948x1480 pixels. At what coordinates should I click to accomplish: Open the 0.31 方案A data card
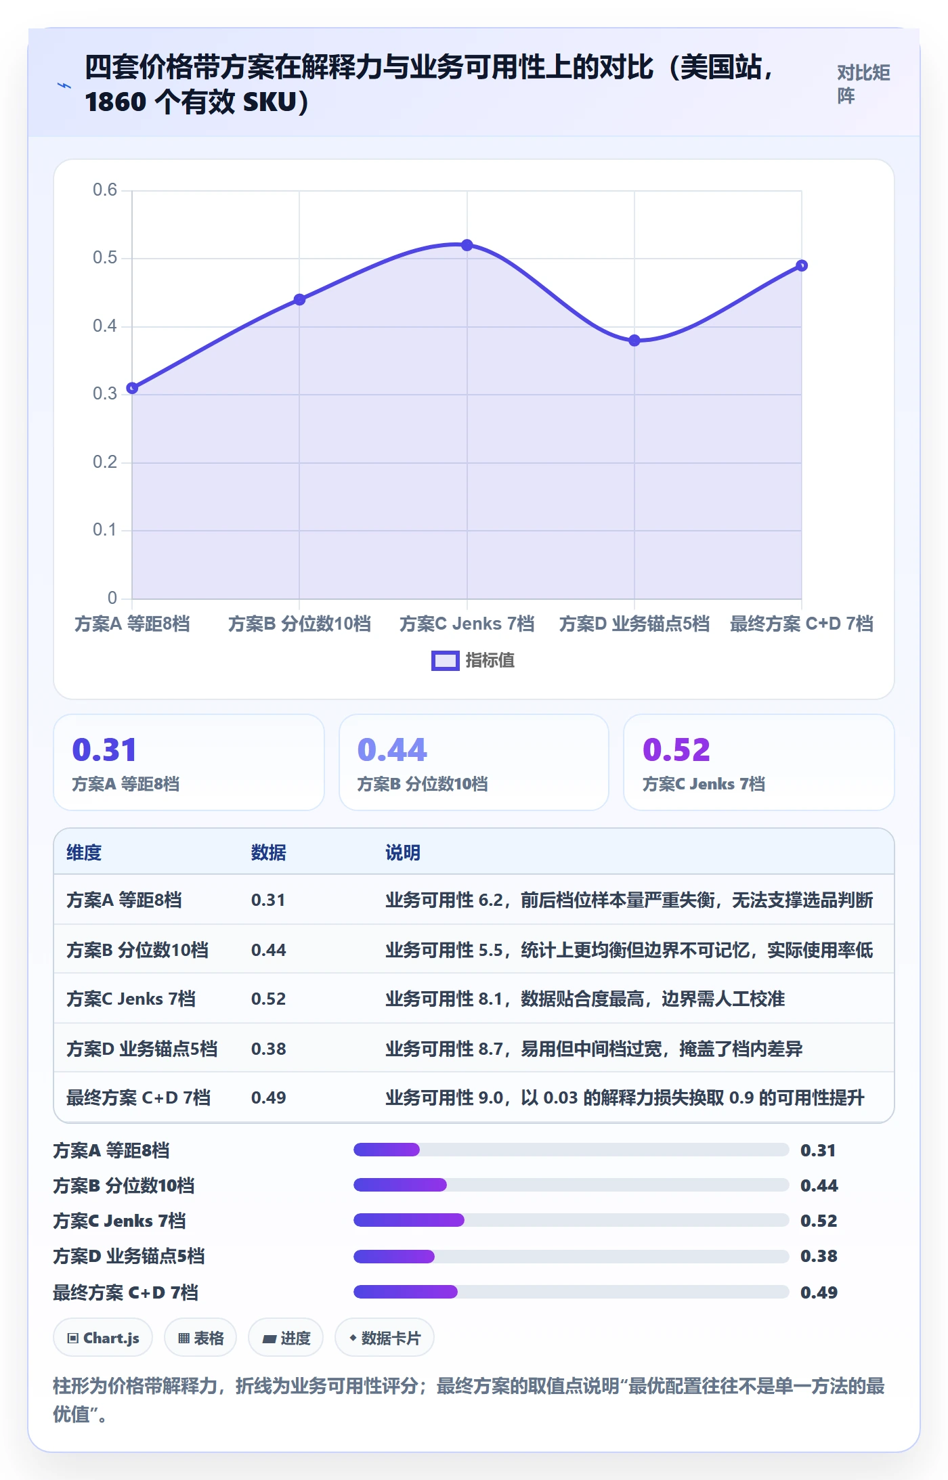pos(189,762)
